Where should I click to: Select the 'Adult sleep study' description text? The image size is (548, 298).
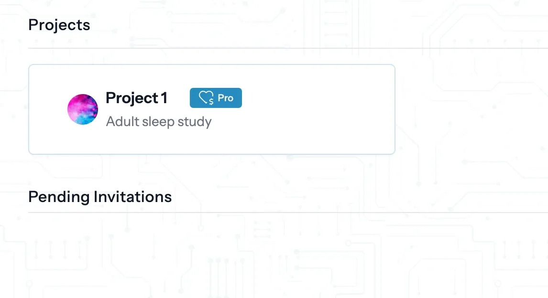pos(159,122)
